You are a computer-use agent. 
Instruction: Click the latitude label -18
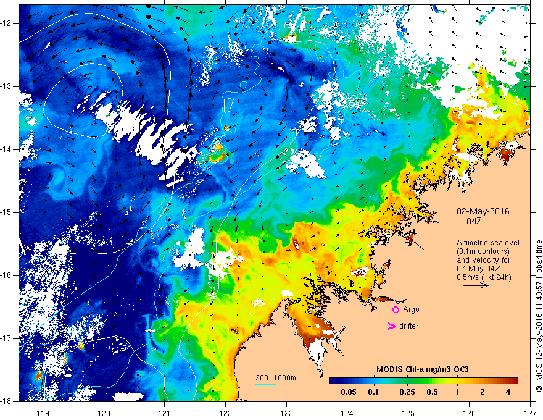click(6, 401)
